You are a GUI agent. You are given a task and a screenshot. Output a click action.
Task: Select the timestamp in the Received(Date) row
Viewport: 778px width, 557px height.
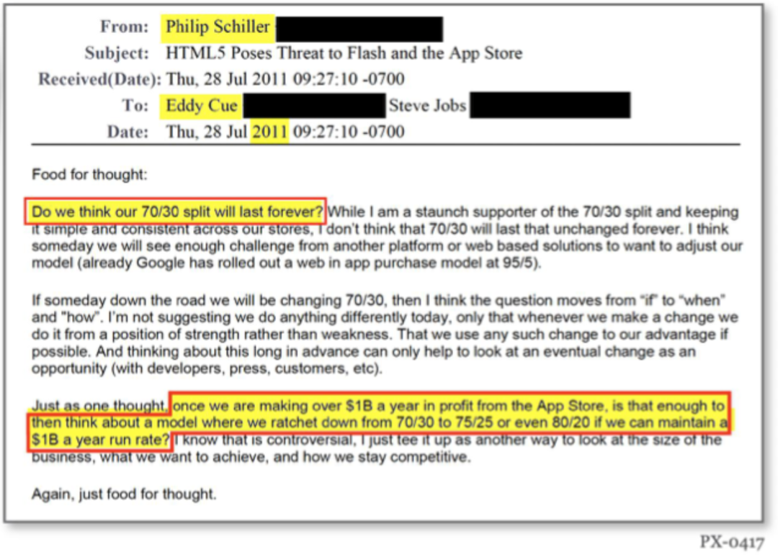pyautogui.click(x=285, y=79)
